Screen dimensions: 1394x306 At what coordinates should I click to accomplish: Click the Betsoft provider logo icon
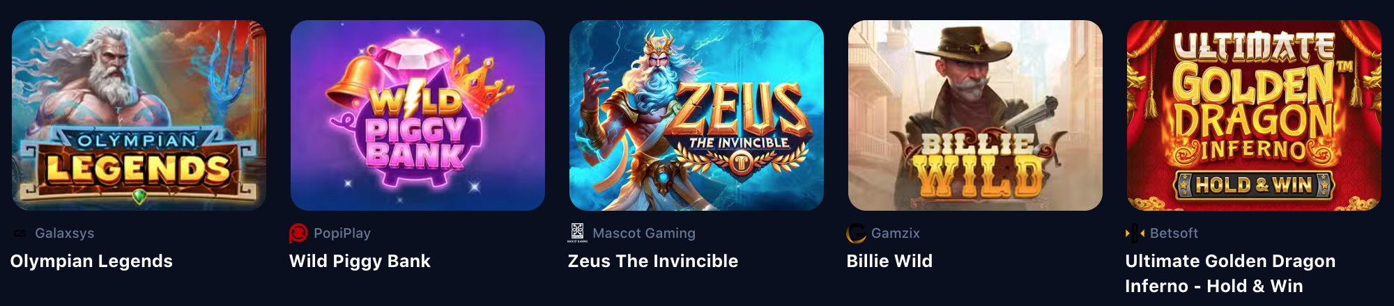click(x=1135, y=234)
